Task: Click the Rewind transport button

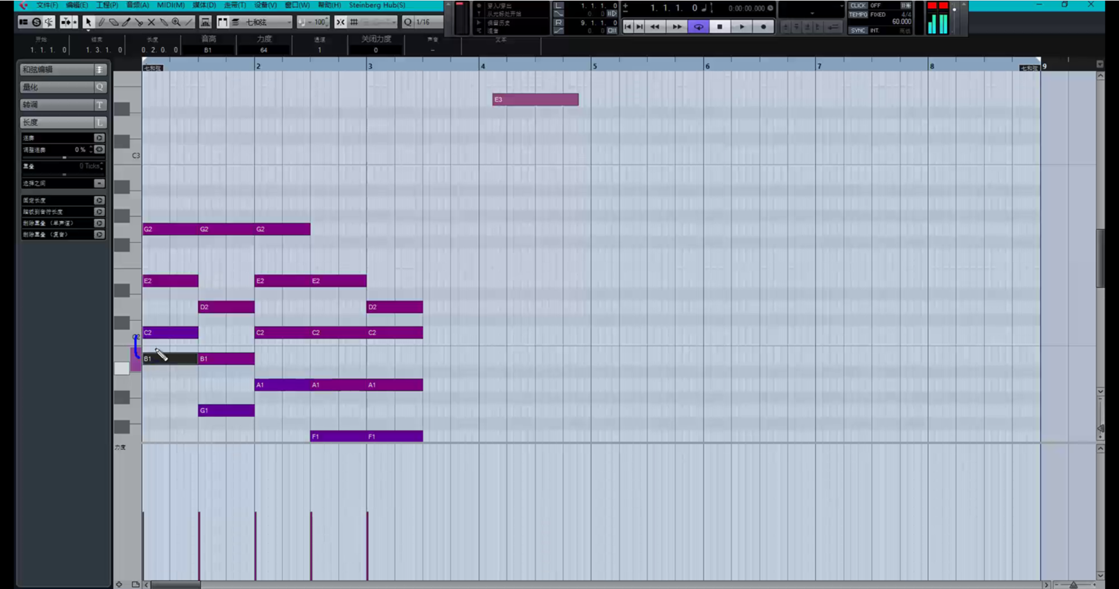Action: (x=655, y=27)
